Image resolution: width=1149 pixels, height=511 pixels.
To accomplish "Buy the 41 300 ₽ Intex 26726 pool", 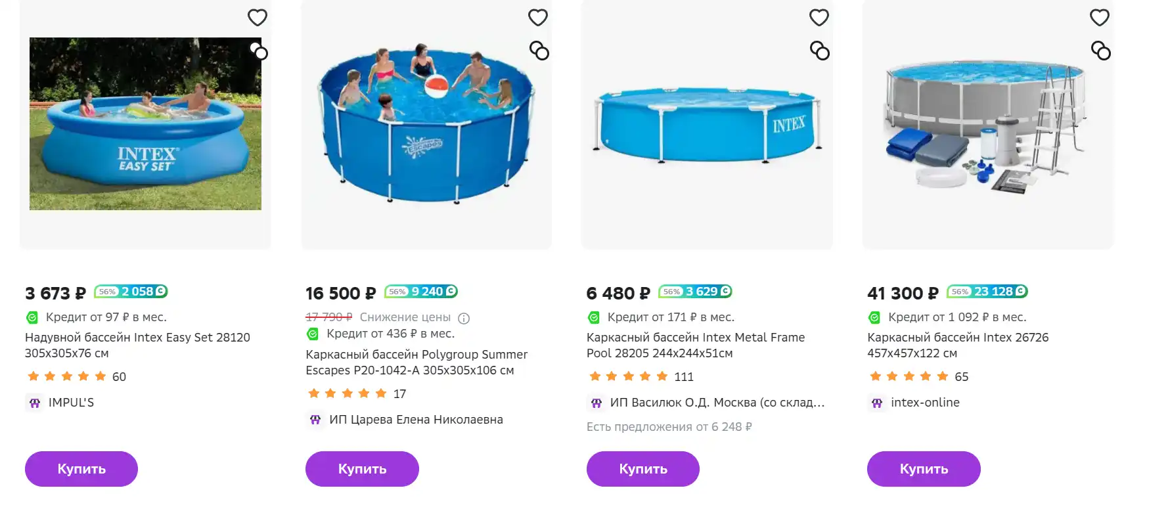I will click(x=924, y=469).
